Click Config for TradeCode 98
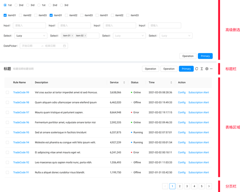This screenshot has height=192, width=240. pyautogui.click(x=182, y=103)
